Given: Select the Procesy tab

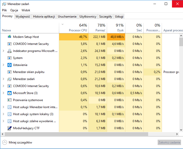Looking at the screenshot, I should point(7,16).
